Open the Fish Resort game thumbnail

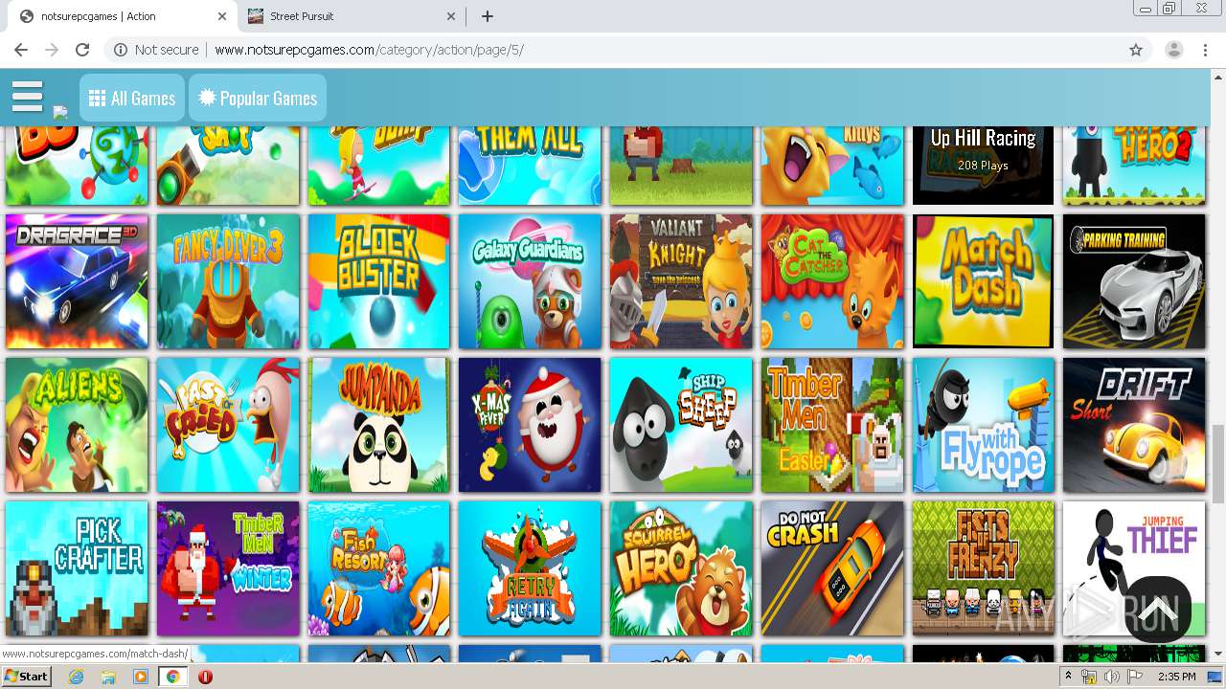tap(379, 568)
